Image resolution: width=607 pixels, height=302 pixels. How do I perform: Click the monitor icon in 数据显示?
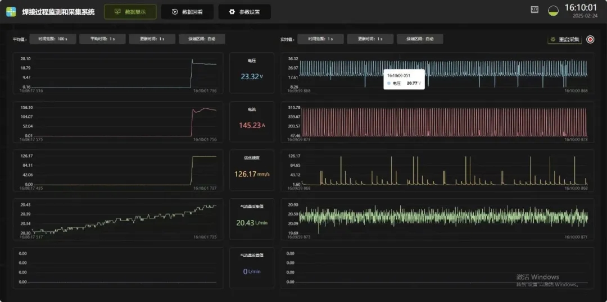click(x=116, y=12)
